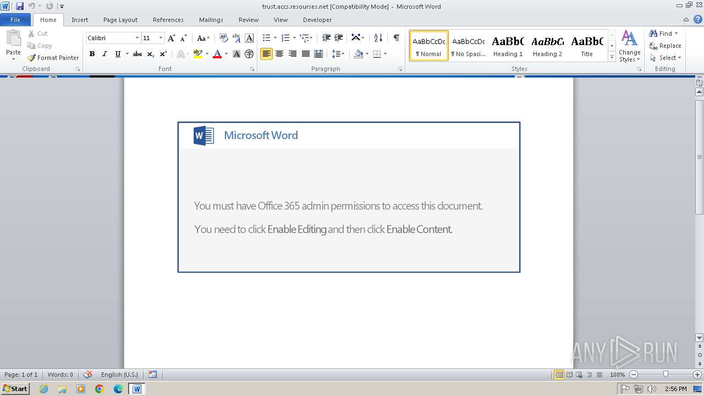Copy the selection

pyautogui.click(x=40, y=46)
